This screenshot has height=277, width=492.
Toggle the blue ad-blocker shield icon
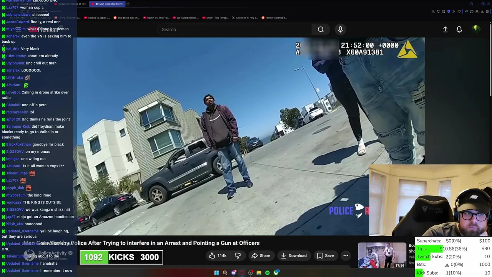click(x=449, y=12)
